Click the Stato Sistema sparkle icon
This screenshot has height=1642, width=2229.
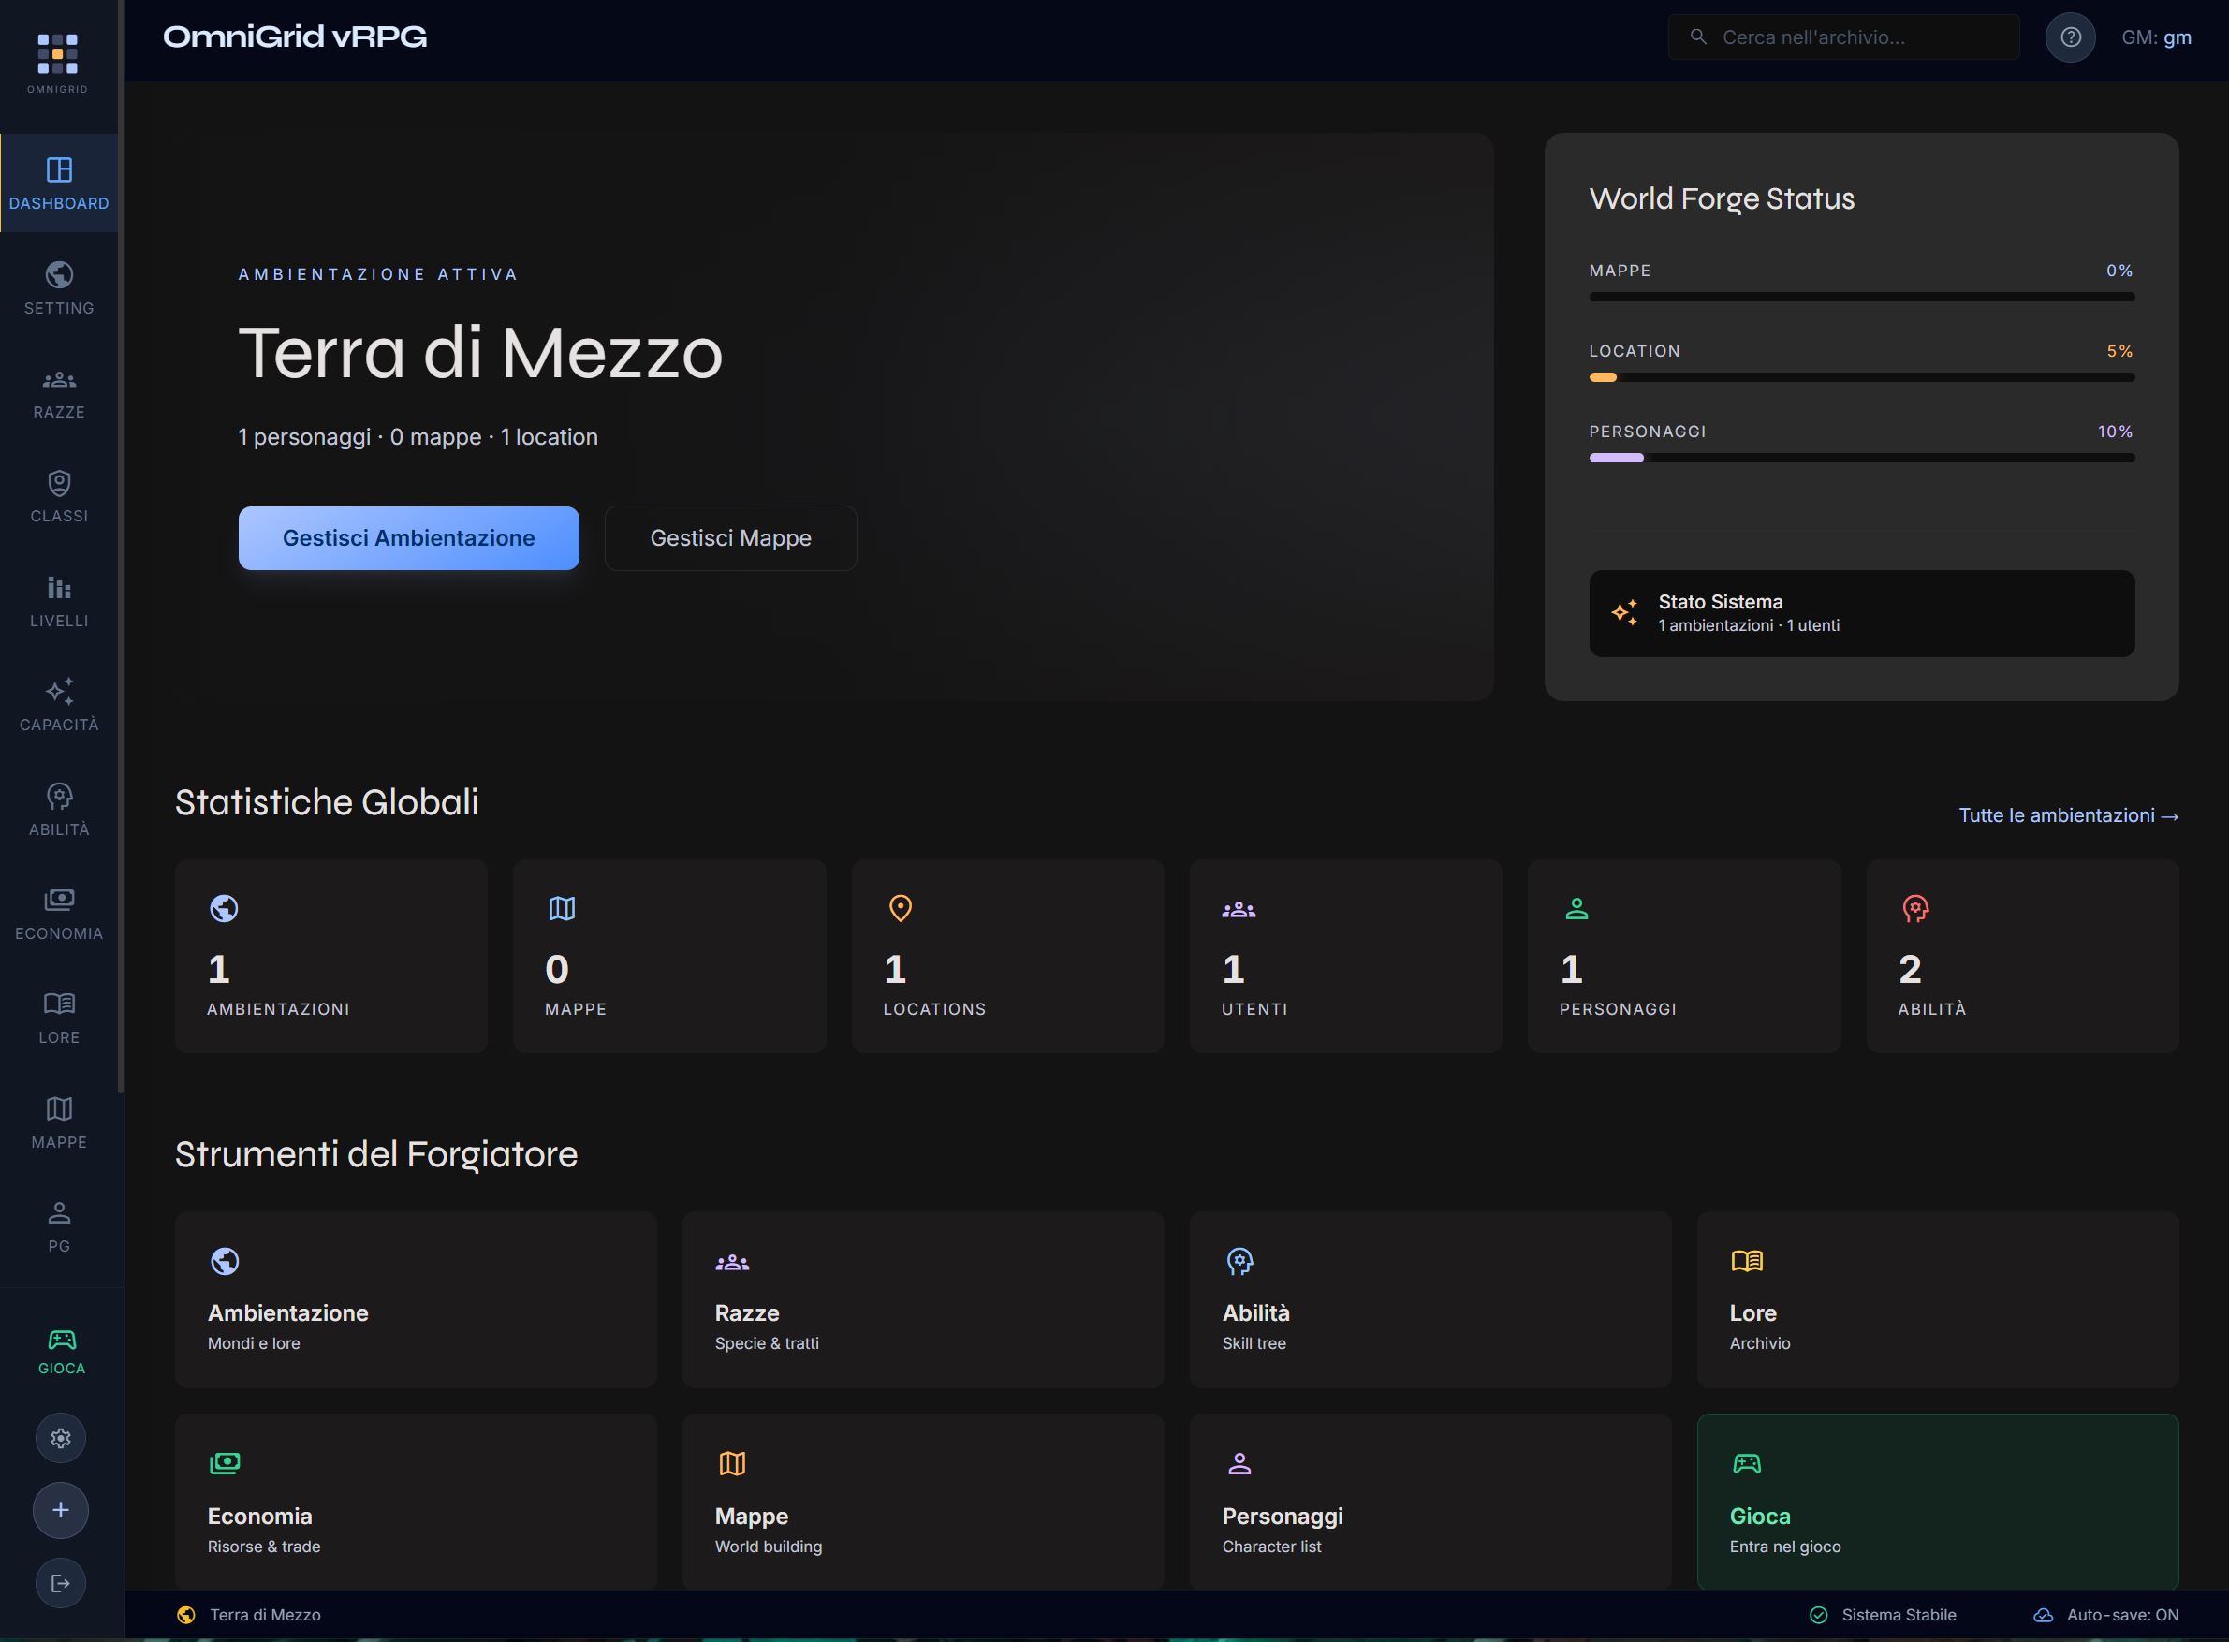click(x=1625, y=613)
